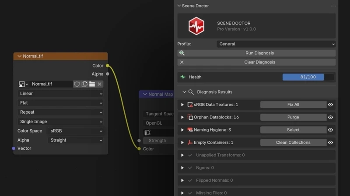Expand the Ngons row

coord(182,168)
